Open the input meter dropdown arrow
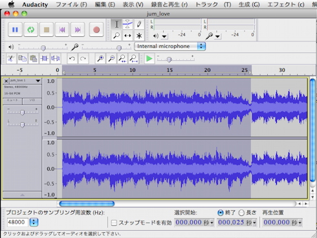This screenshot has width=317, height=238. (217, 36)
